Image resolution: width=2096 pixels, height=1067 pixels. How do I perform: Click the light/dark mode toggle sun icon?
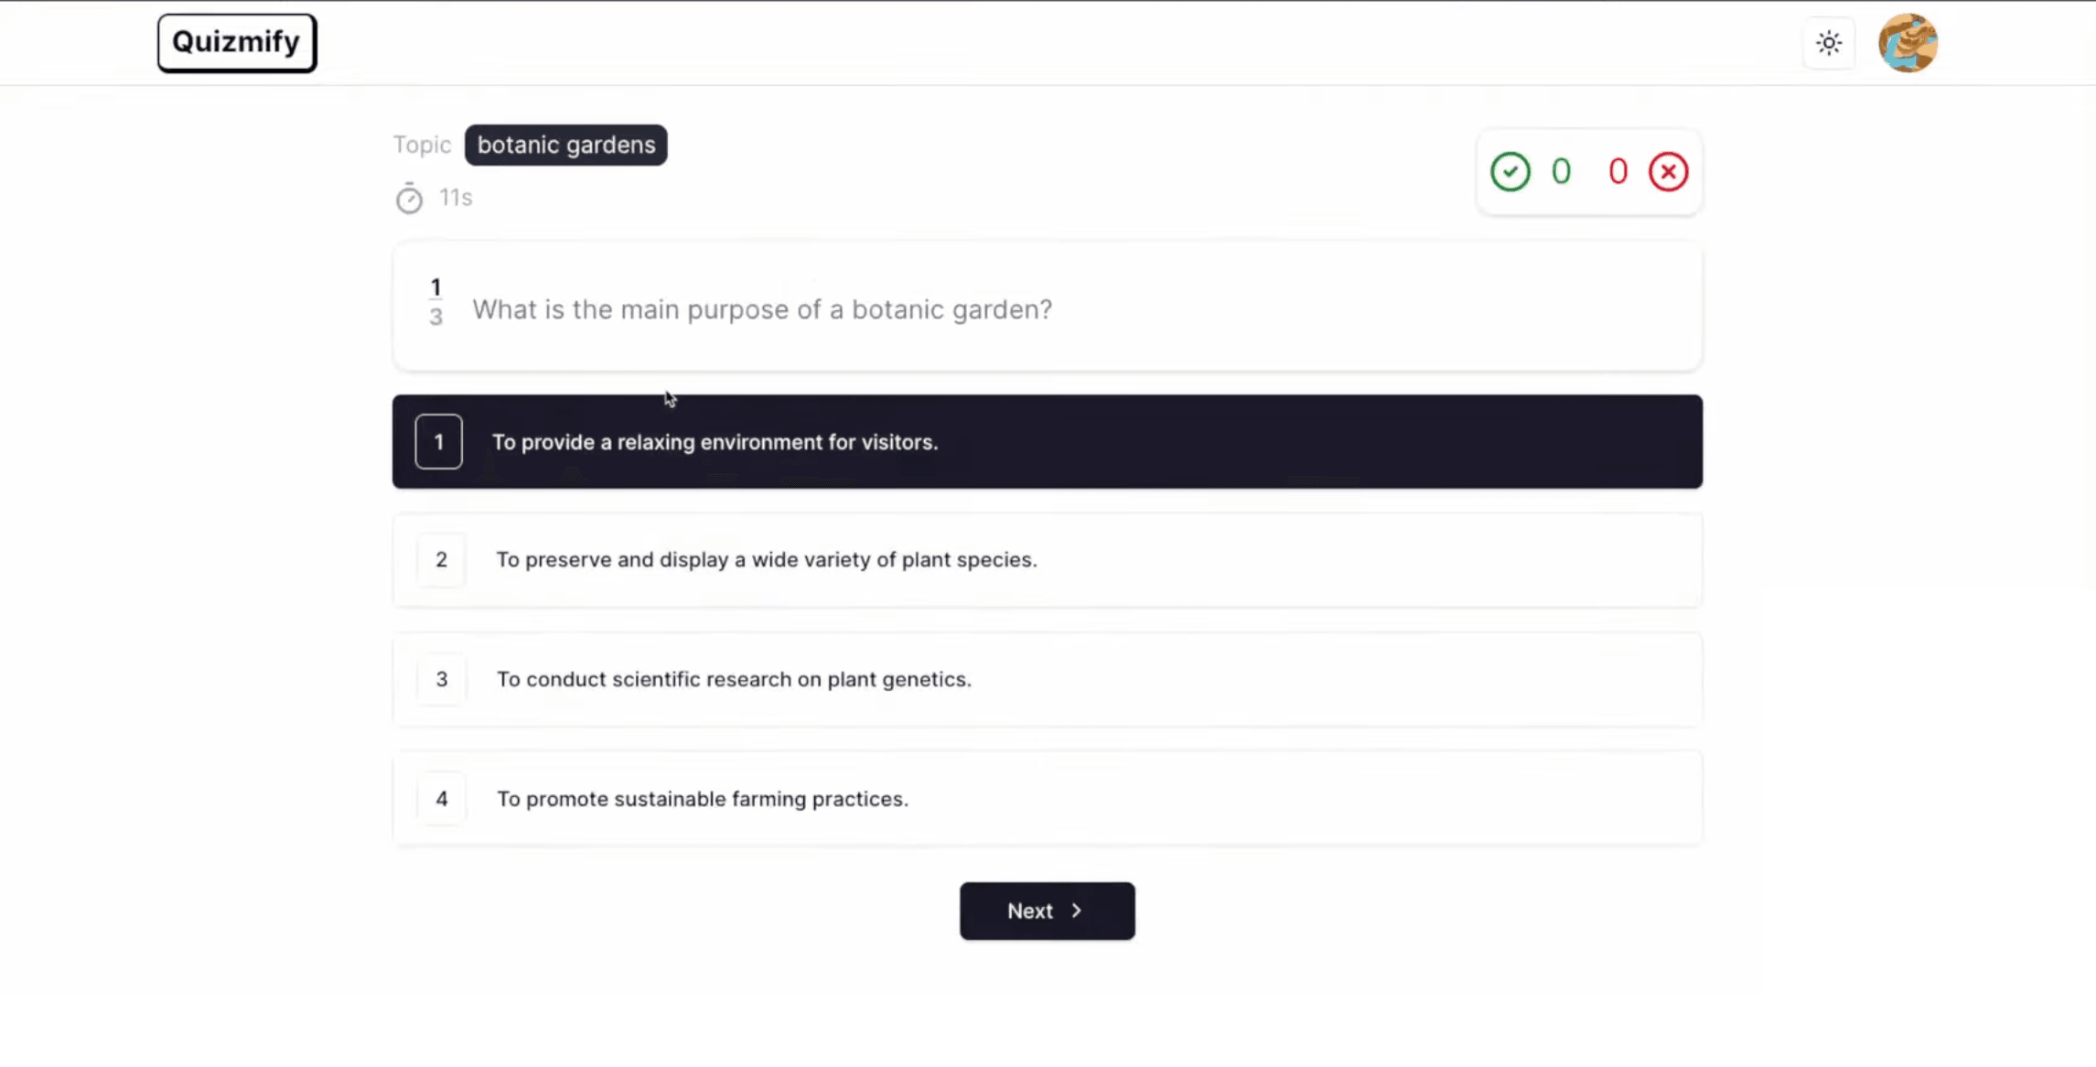pyautogui.click(x=1828, y=42)
